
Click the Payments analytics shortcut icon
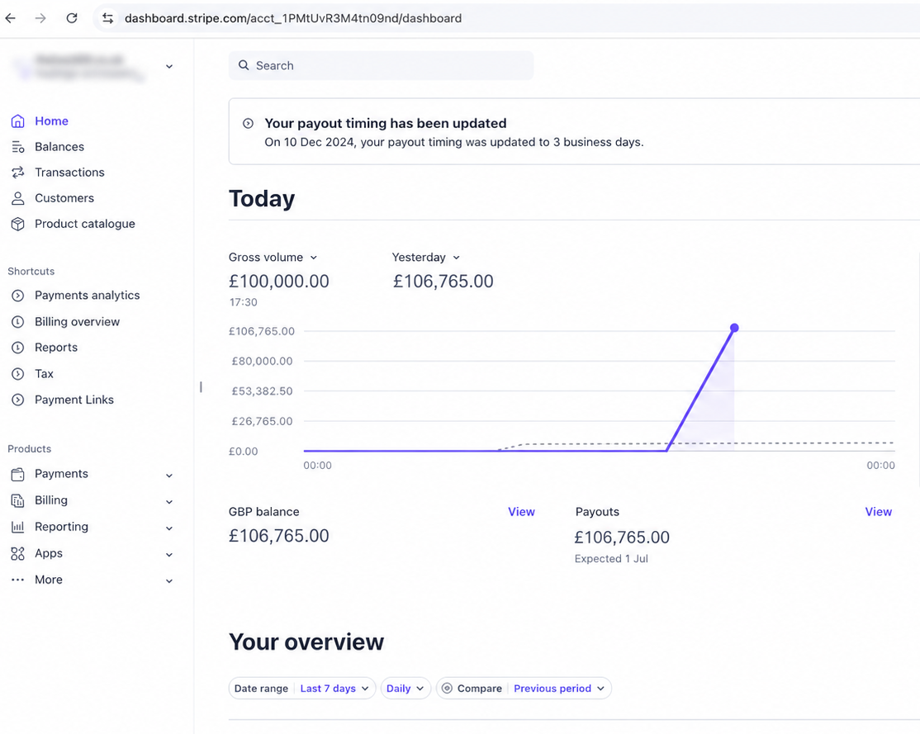18,296
